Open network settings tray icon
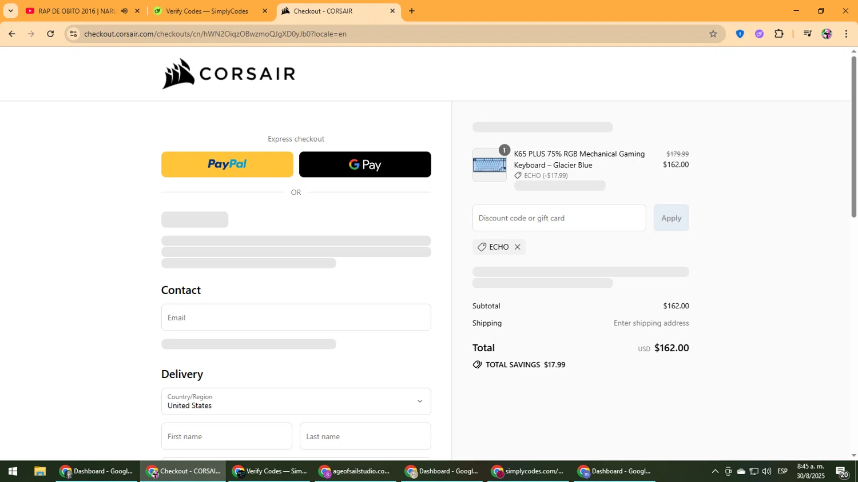858x482 pixels. [x=754, y=471]
